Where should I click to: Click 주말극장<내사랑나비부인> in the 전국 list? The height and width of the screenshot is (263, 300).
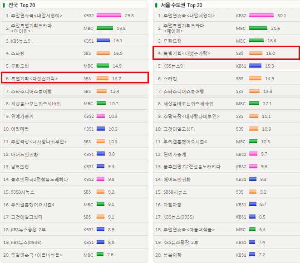39,141
